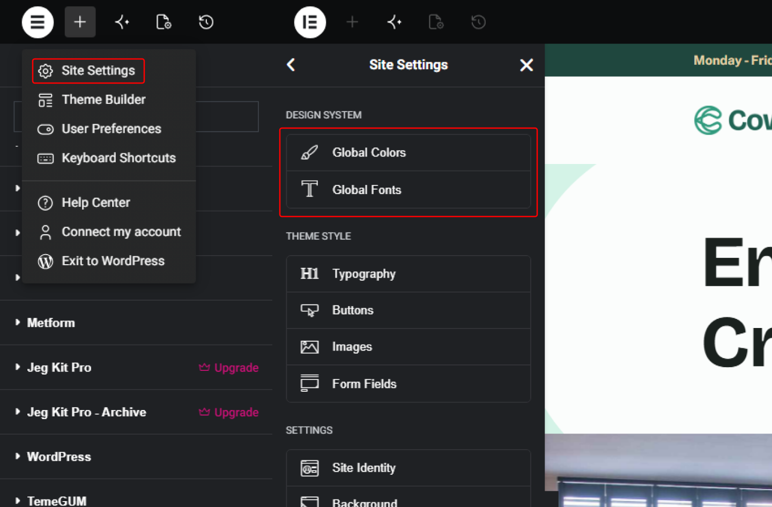
Task: Open Images theme style settings
Action: (x=409, y=347)
